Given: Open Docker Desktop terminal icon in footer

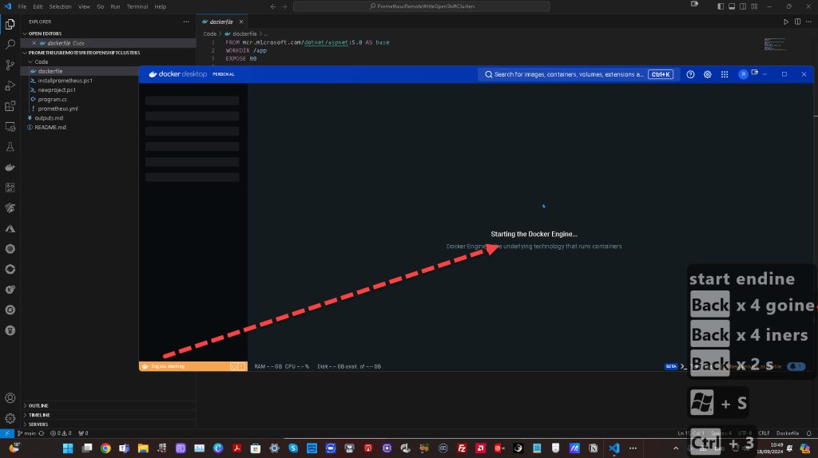Looking at the screenshot, I should (x=684, y=366).
